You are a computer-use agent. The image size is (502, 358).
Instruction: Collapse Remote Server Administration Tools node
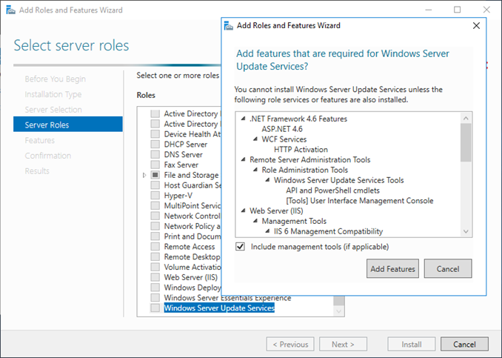pyautogui.click(x=243, y=159)
